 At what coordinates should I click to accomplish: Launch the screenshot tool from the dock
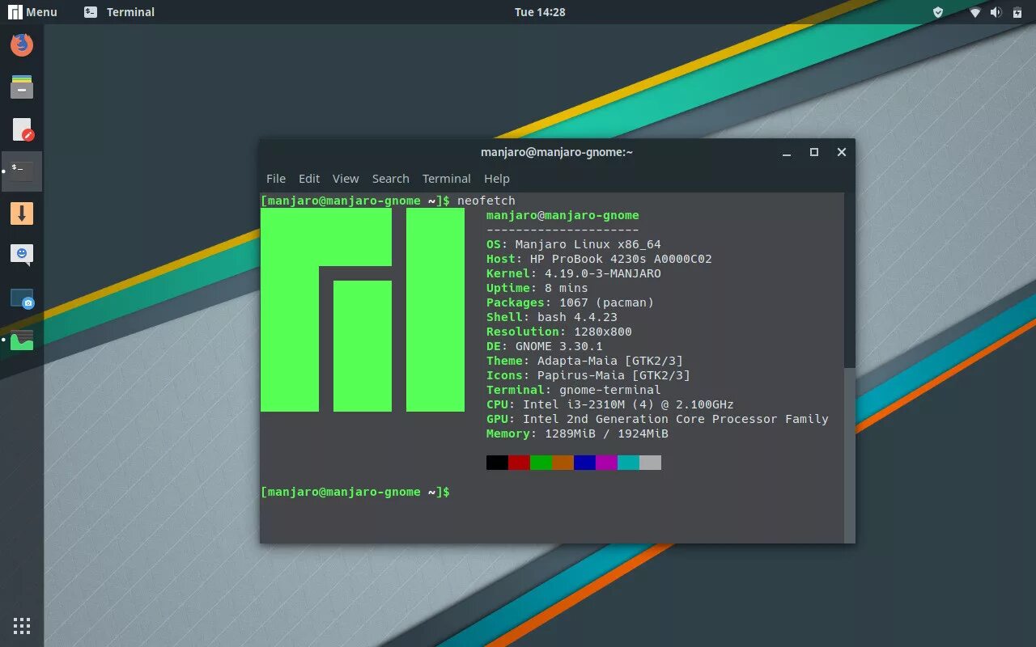tap(22, 298)
